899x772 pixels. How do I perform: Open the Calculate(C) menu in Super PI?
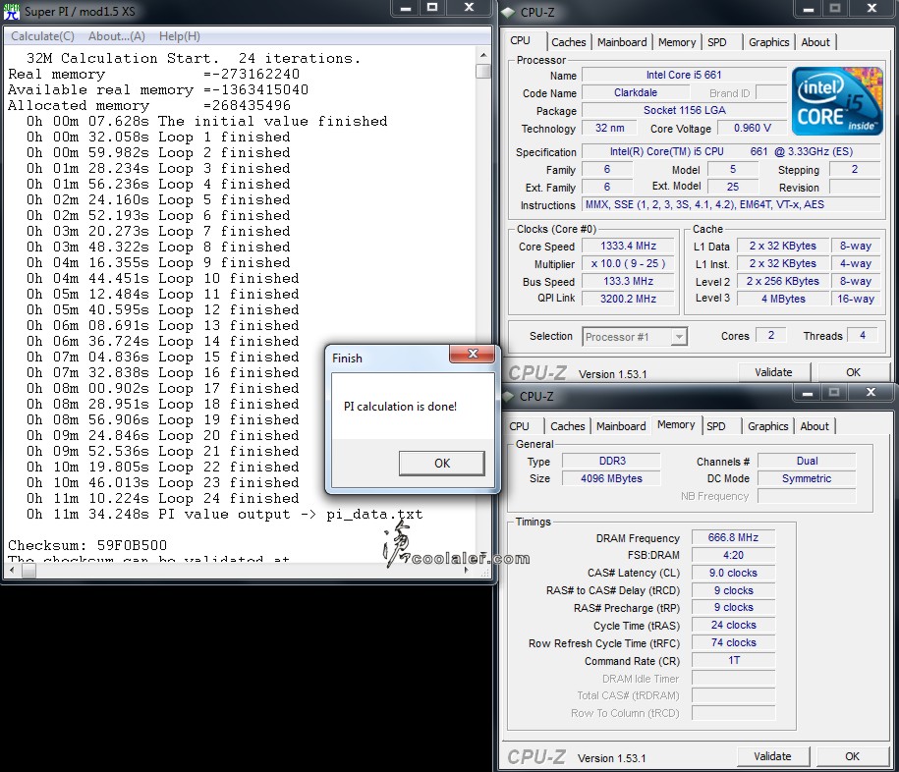click(x=42, y=36)
